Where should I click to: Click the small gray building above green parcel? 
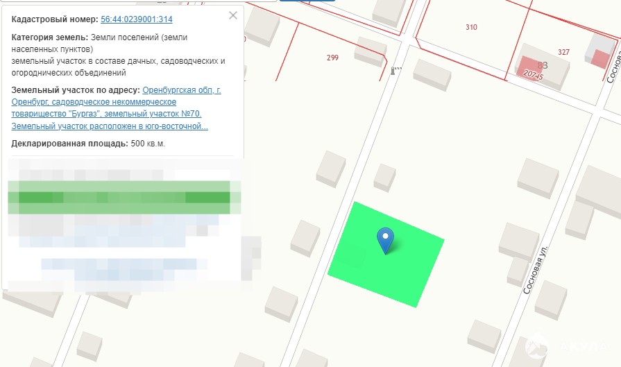[384, 176]
